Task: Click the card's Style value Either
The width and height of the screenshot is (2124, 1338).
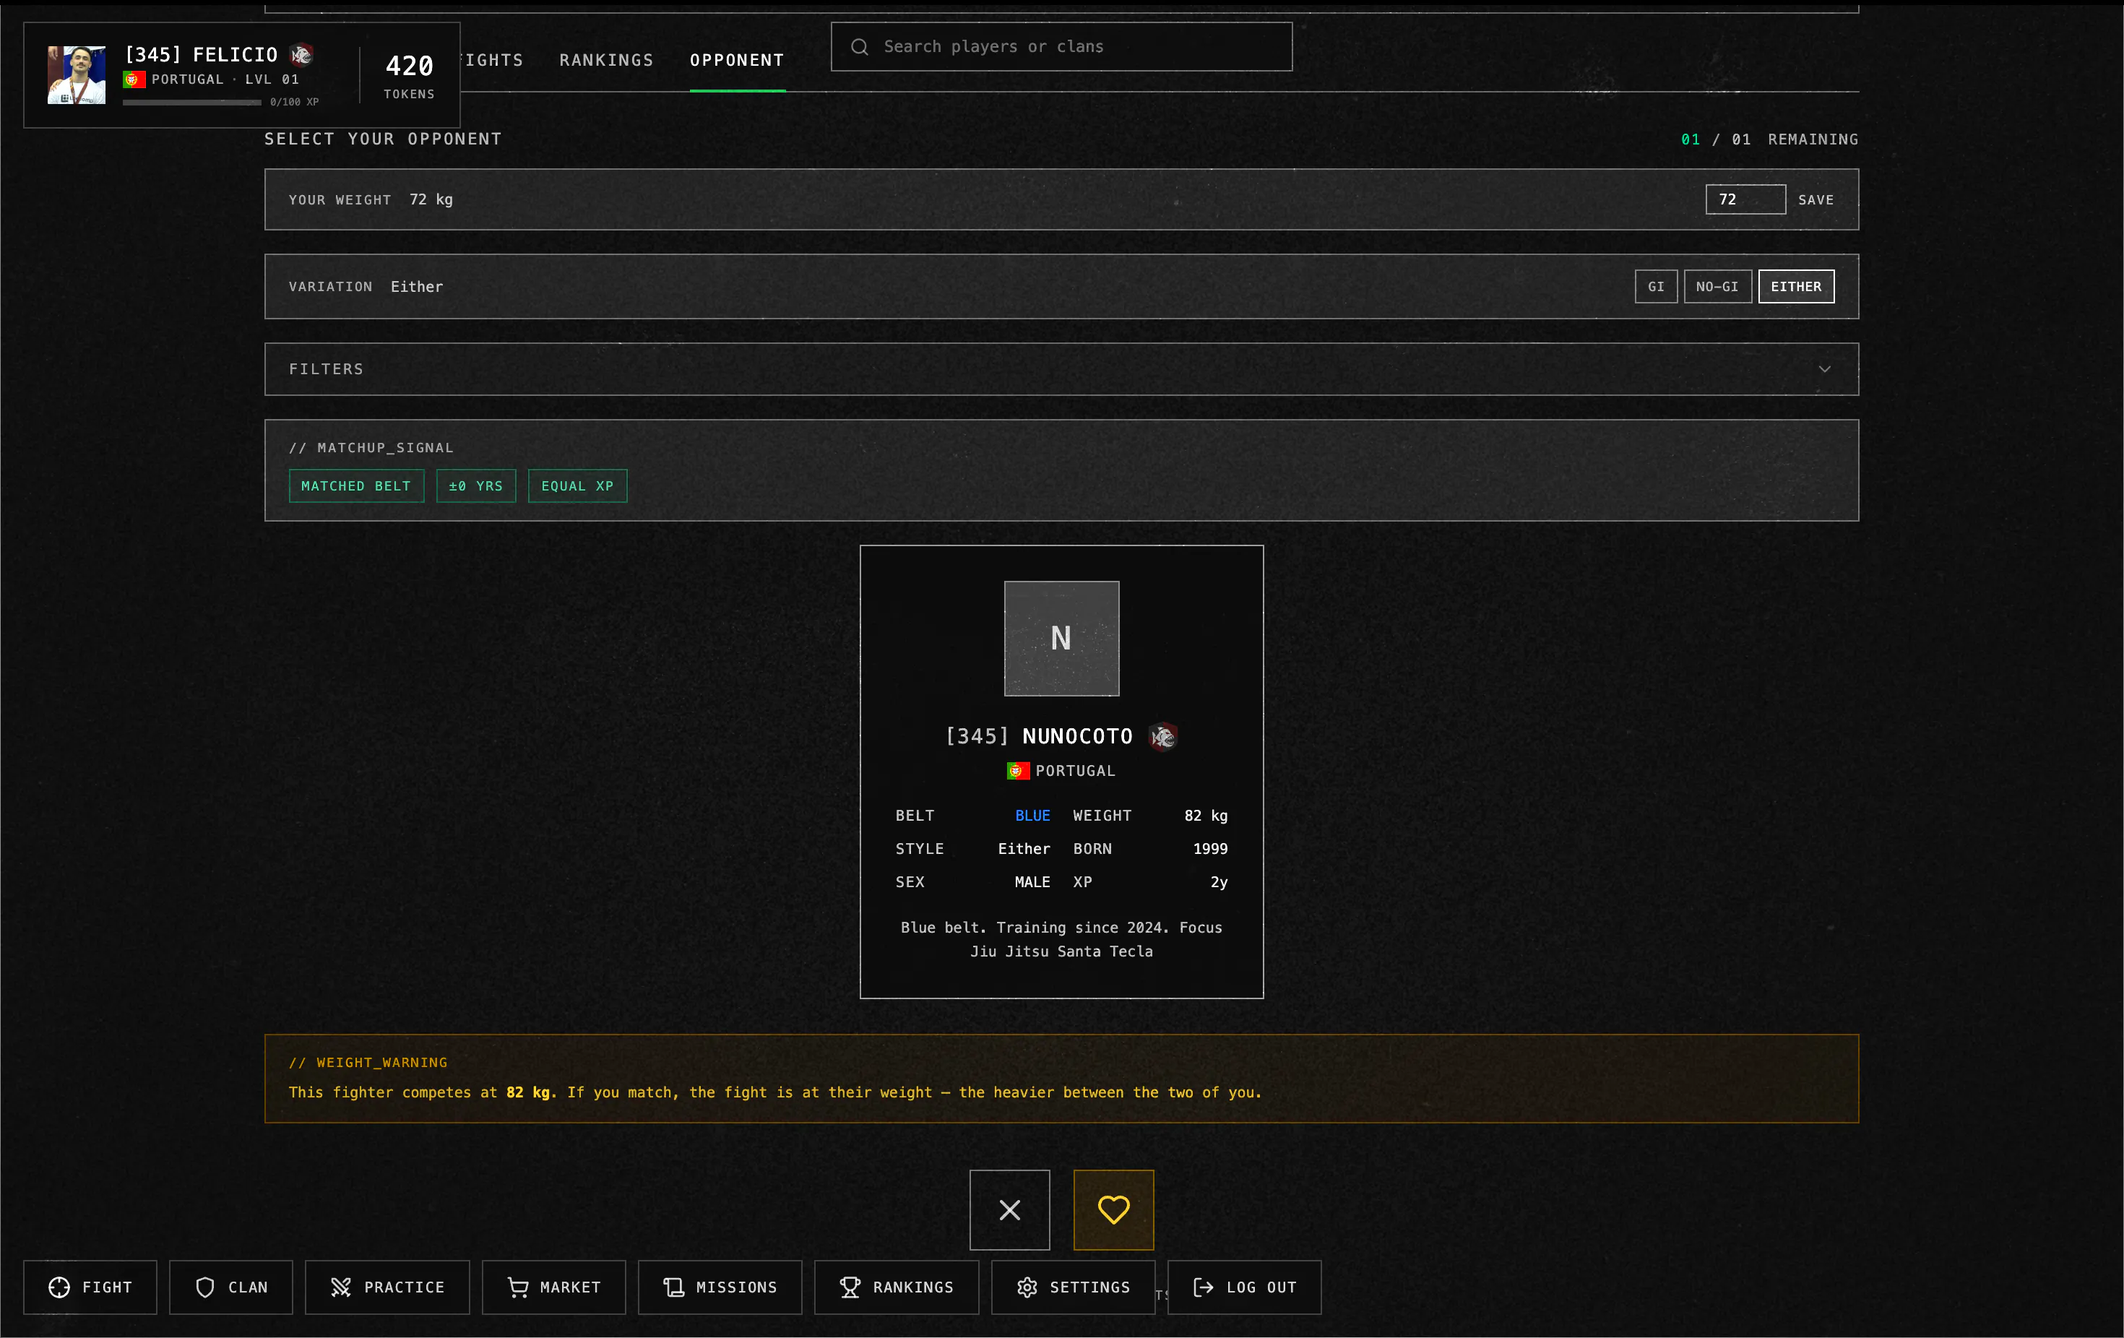Action: click(x=1024, y=848)
